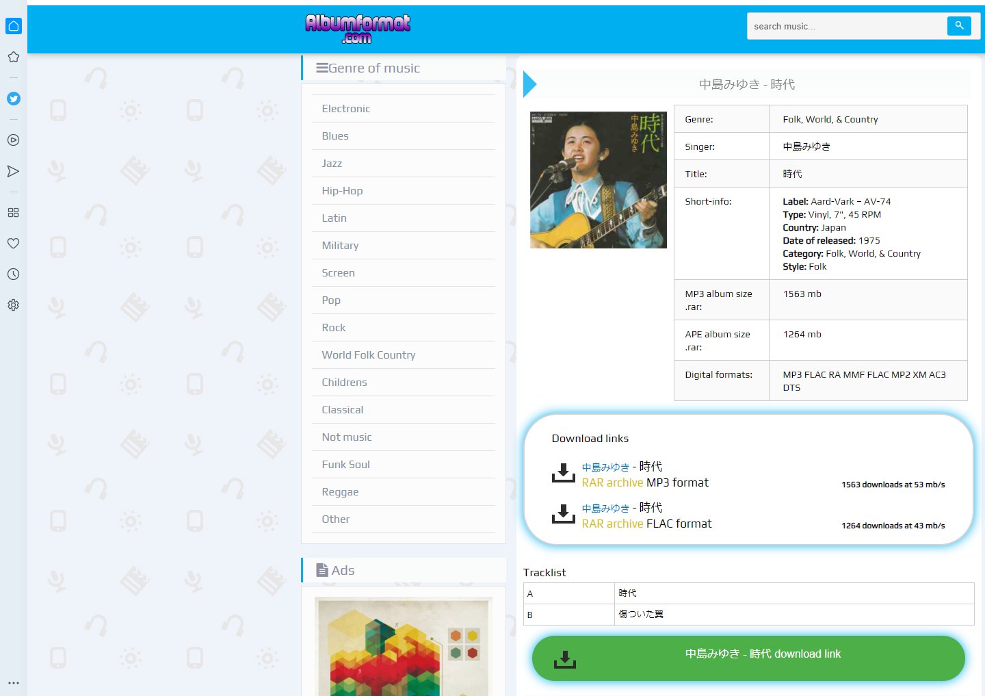
Task: Click the artist link in the MP3 download row
Action: click(605, 467)
